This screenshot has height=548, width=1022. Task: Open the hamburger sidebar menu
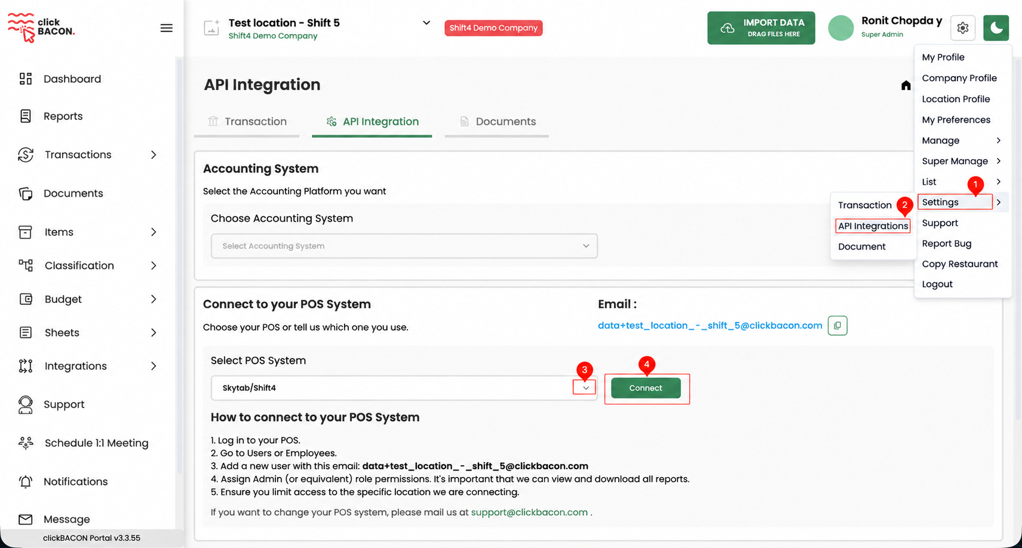(167, 28)
